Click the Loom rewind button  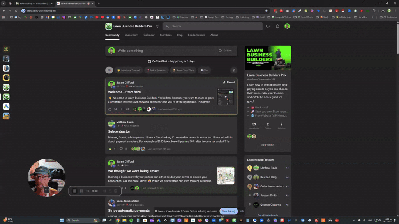(x=88, y=191)
